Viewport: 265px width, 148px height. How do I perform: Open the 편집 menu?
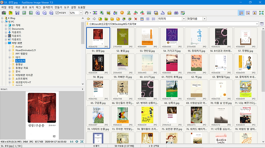[11, 7]
